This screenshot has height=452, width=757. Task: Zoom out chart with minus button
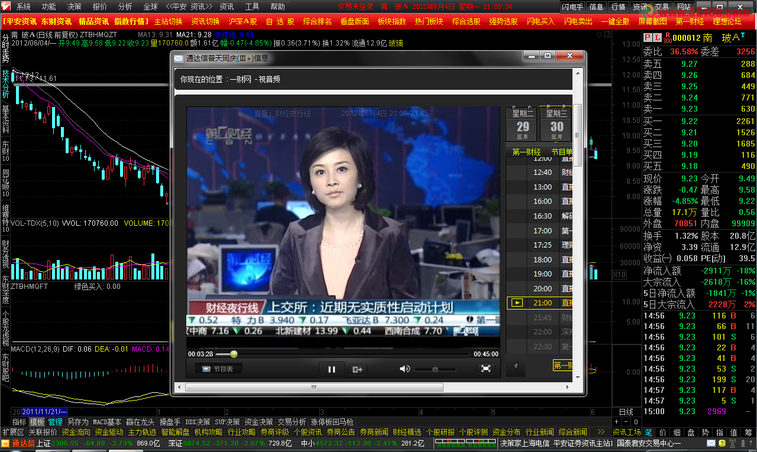626,422
